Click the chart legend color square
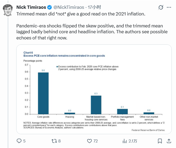Viewport: 176px width, 148px height. (57, 66)
